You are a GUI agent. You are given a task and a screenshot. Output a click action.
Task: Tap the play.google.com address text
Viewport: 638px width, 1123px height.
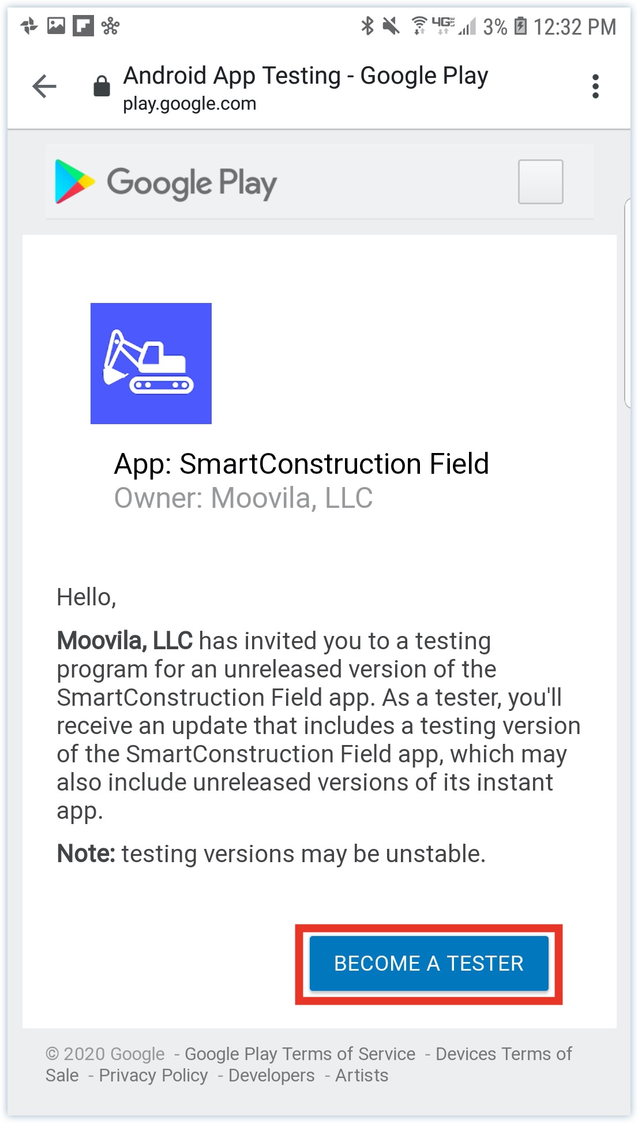189,104
